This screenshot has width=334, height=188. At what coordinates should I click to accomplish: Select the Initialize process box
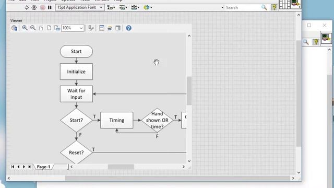point(76,72)
